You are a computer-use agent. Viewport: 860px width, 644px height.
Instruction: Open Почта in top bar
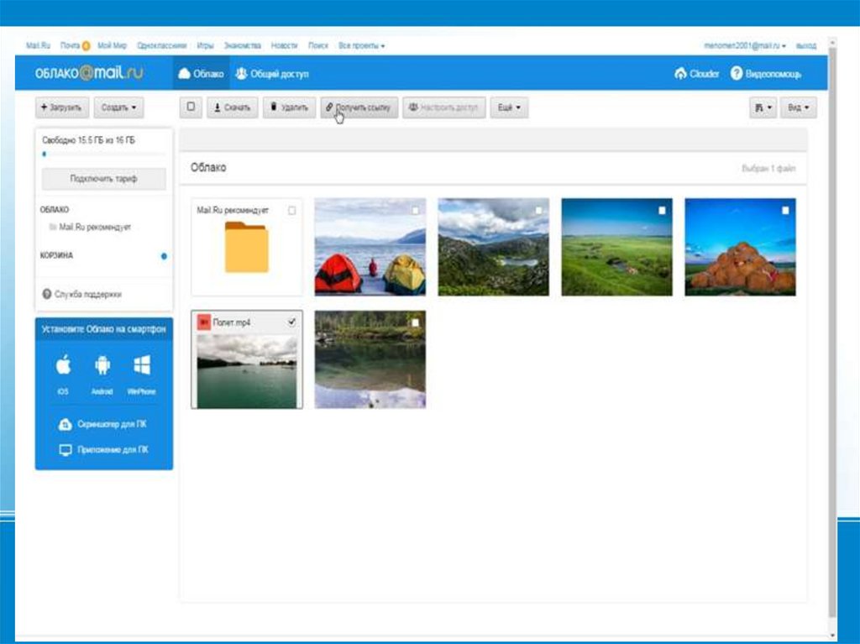coord(71,45)
